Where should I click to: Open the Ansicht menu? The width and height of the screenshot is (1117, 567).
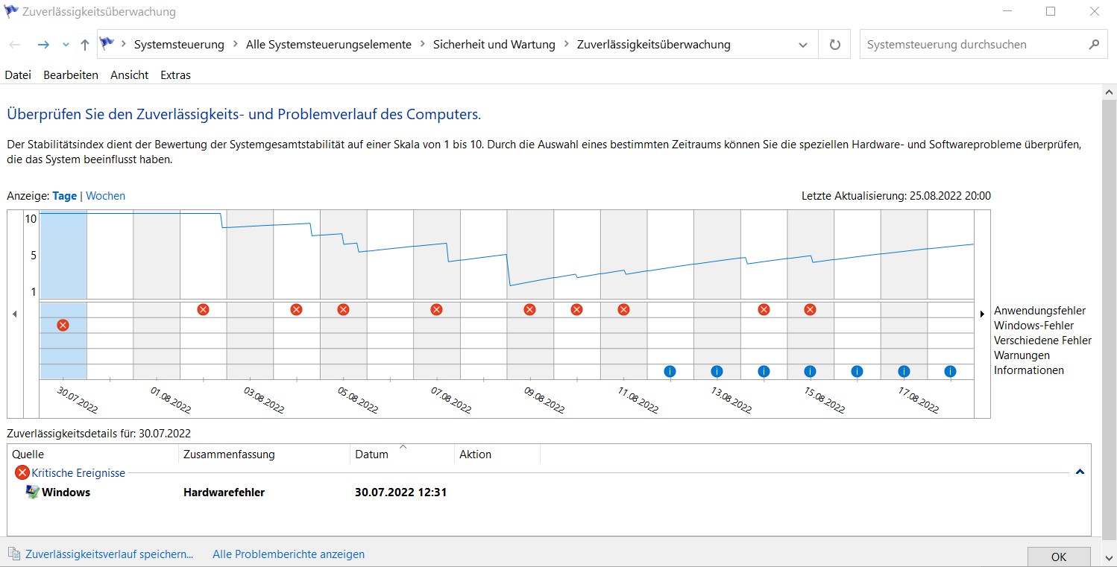point(129,75)
